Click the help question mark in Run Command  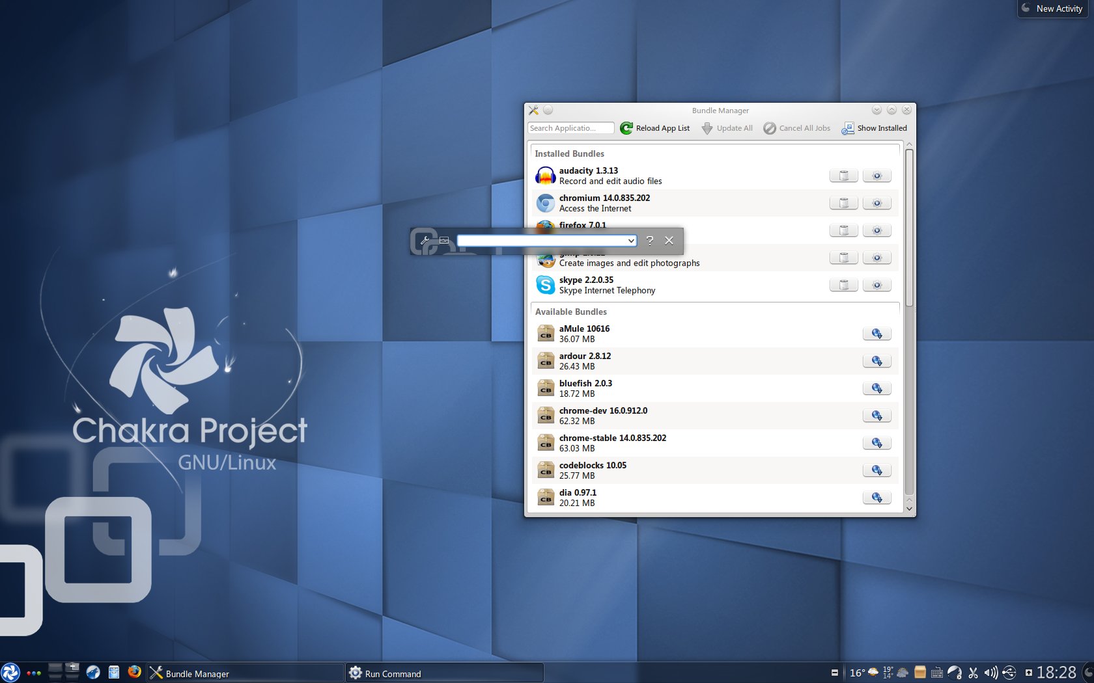[x=650, y=241]
